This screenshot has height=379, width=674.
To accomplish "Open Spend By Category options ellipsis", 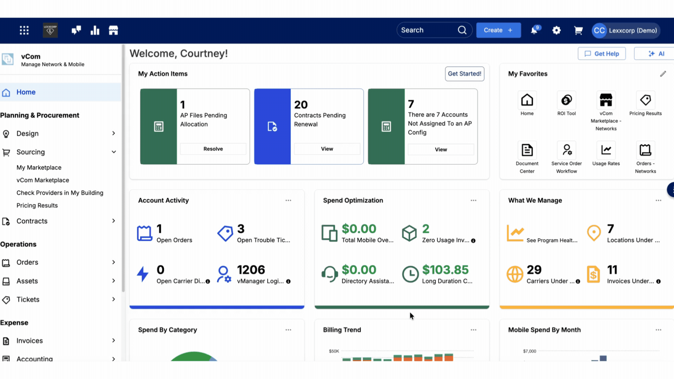I will 288,330.
